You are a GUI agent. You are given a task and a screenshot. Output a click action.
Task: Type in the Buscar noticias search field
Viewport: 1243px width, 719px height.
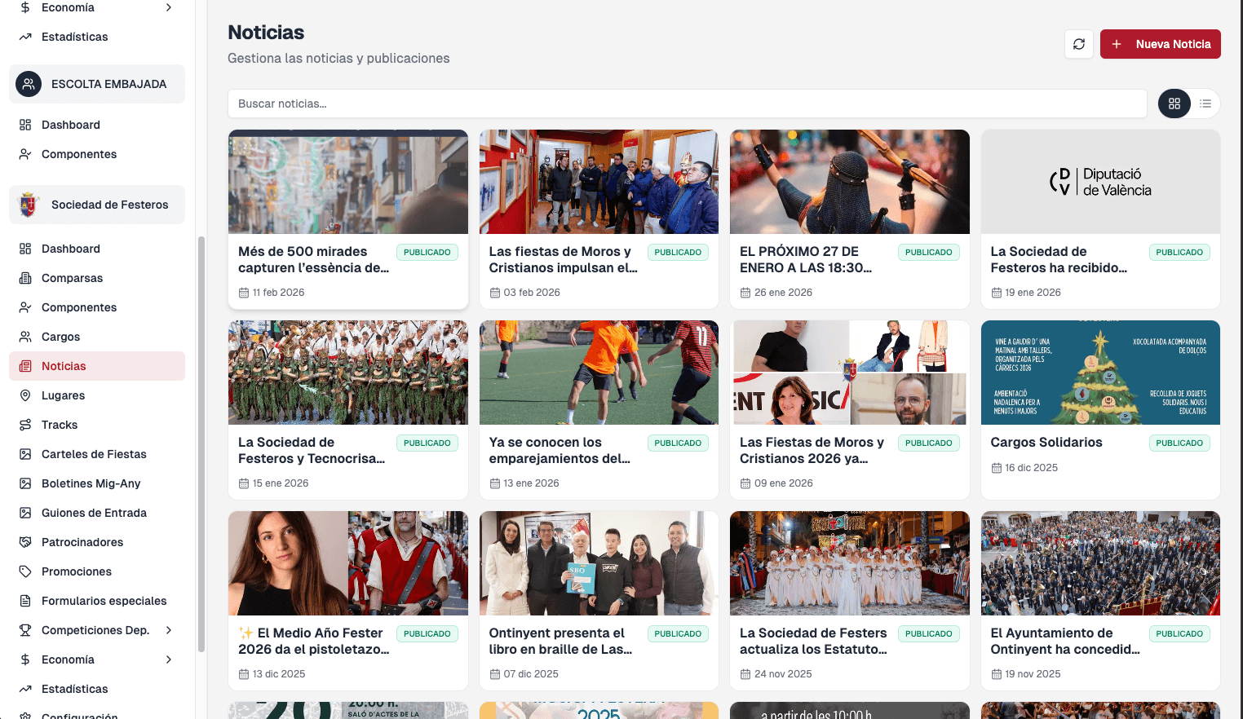(687, 104)
